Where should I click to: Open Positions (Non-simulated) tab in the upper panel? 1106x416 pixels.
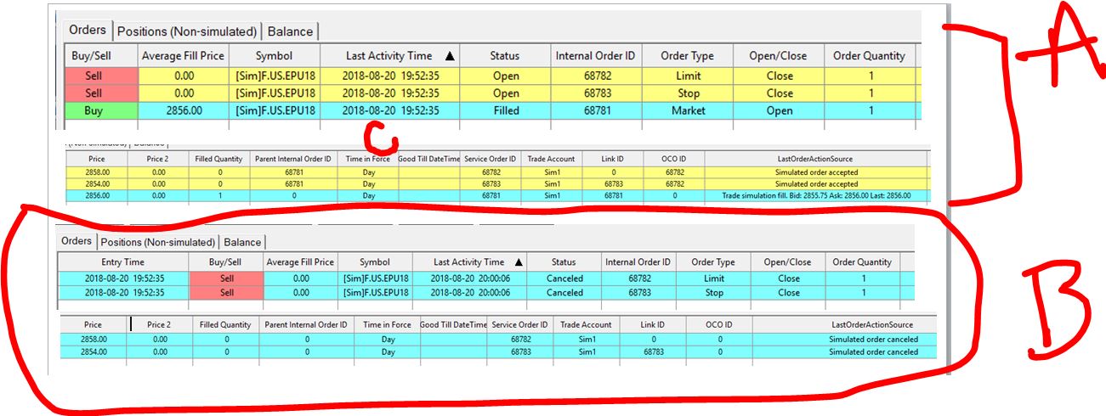(187, 31)
